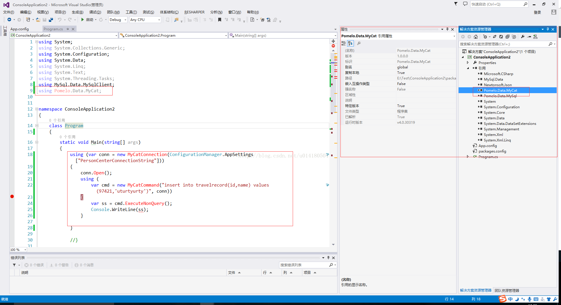Open the 调试(D) menu
The image size is (561, 305).
coord(95,12)
